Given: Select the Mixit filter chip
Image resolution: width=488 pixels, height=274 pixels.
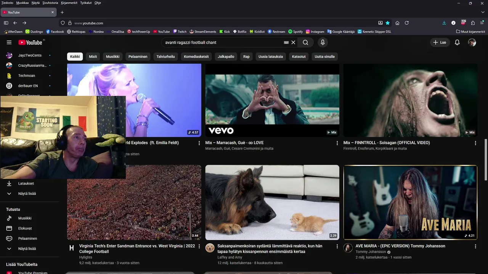Looking at the screenshot, I should pyautogui.click(x=93, y=57).
